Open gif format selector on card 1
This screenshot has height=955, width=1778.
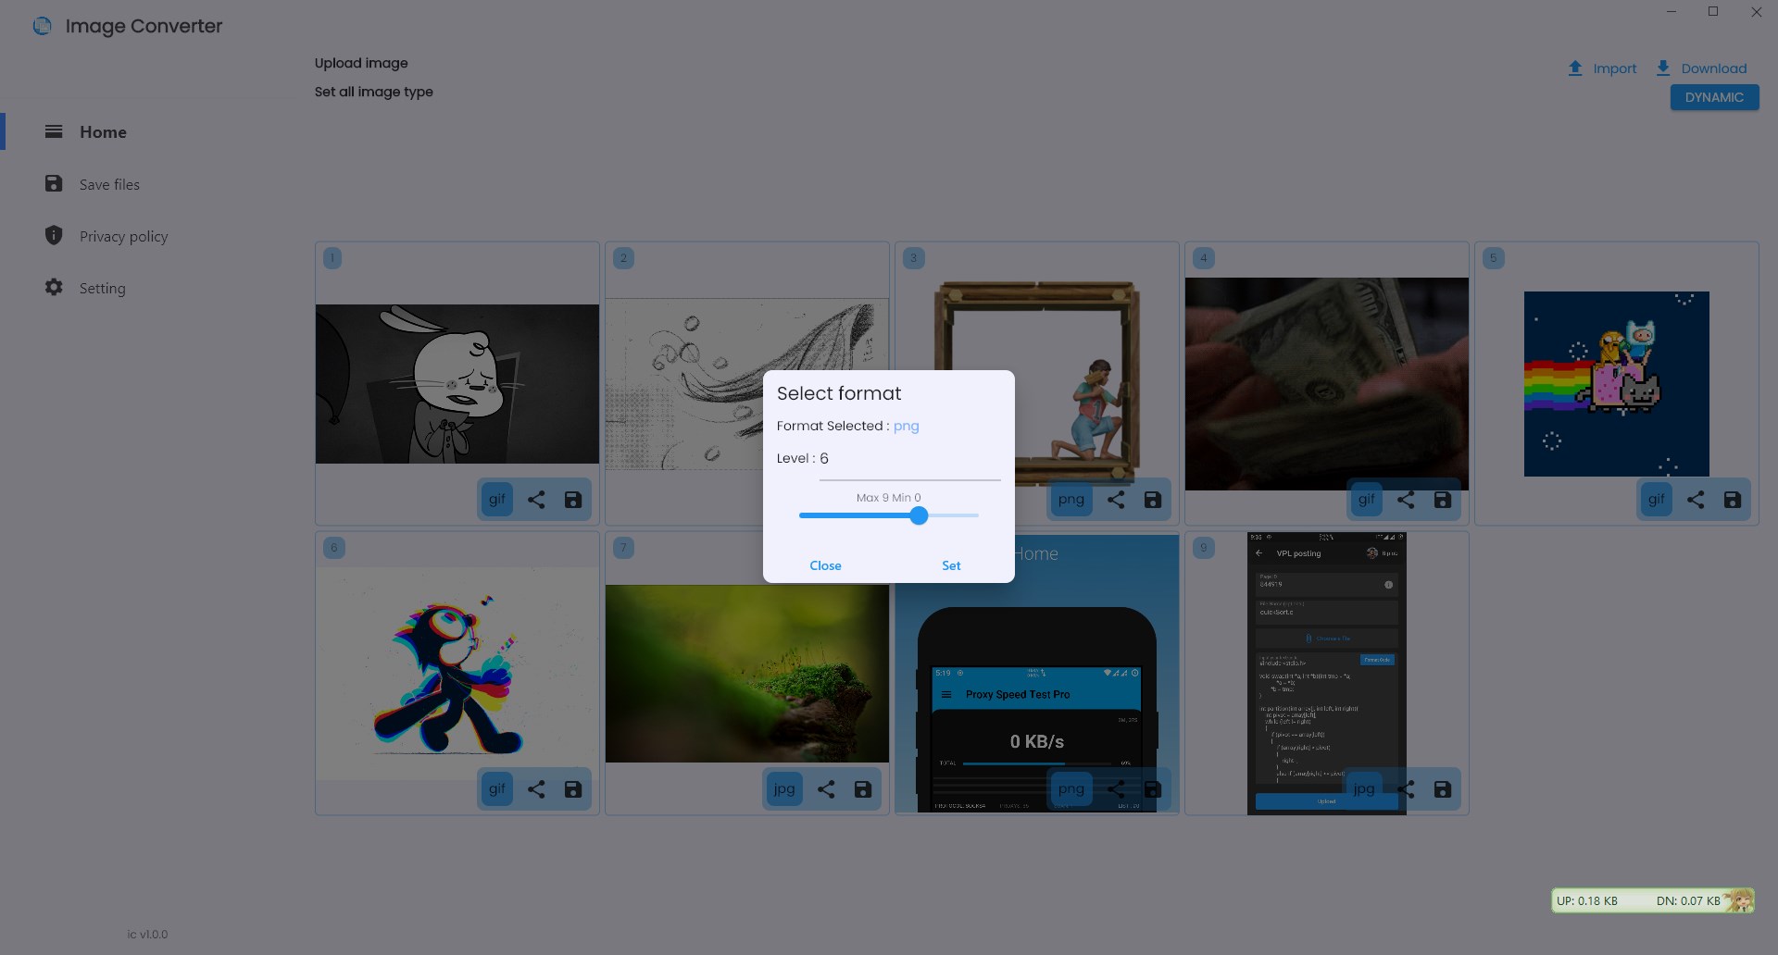pyautogui.click(x=497, y=500)
